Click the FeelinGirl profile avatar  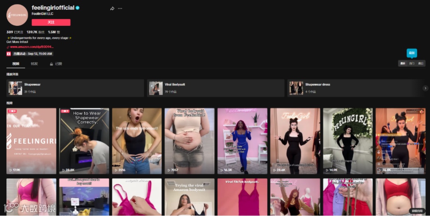click(17, 15)
